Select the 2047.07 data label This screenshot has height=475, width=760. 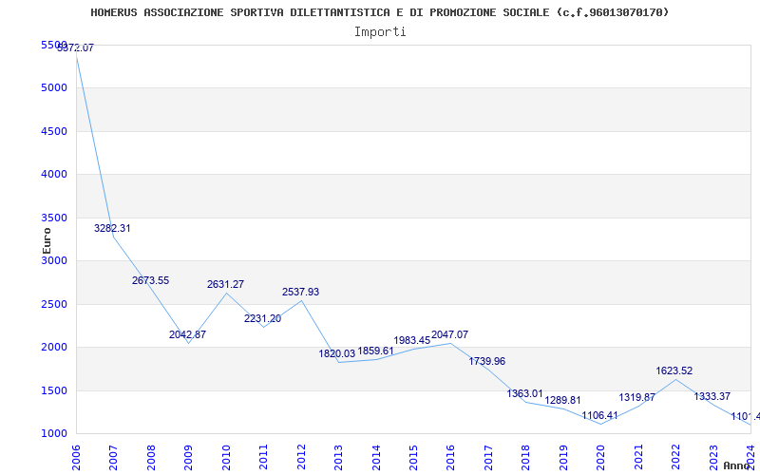pos(449,335)
